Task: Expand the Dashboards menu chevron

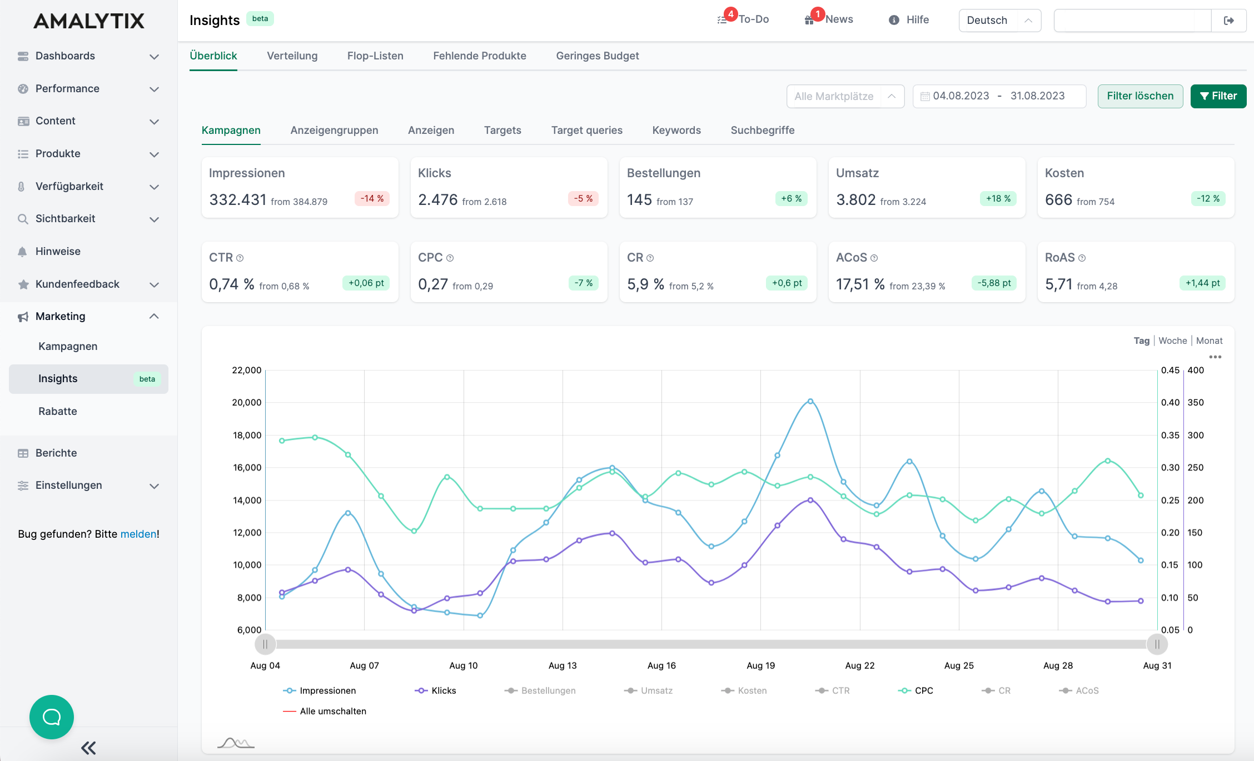Action: [155, 57]
